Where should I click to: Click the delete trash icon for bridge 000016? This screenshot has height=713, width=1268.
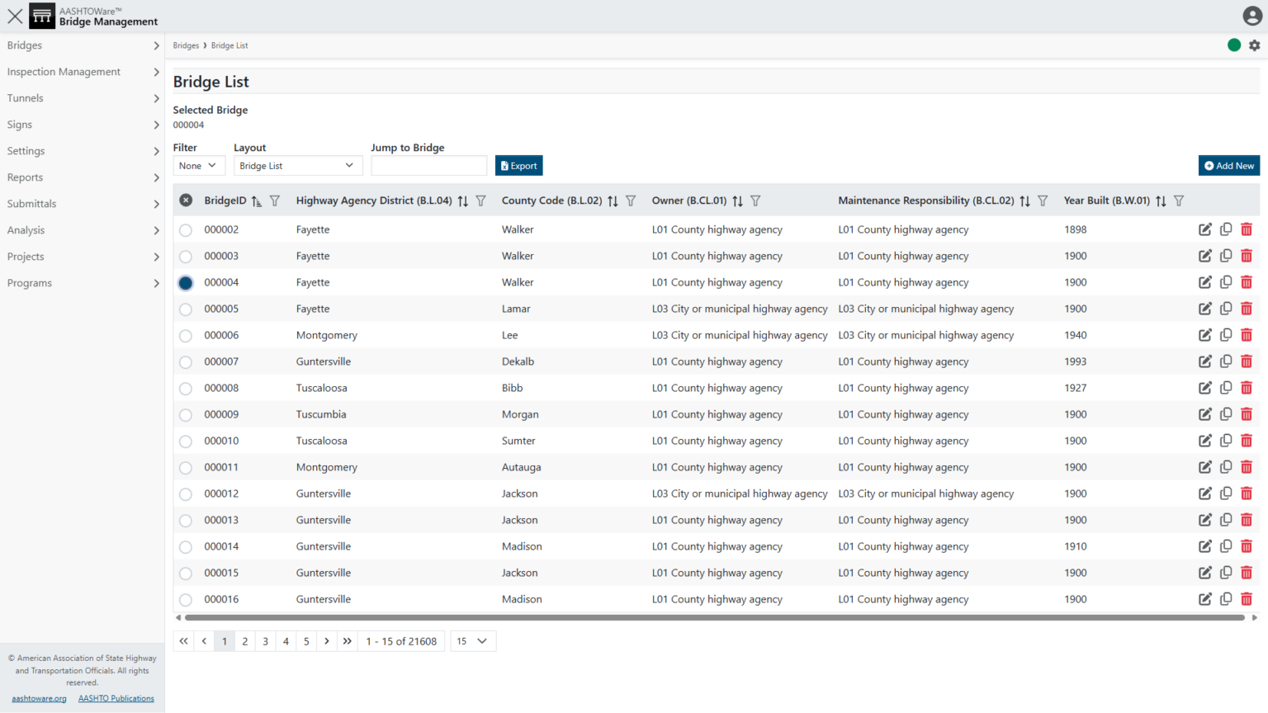[x=1247, y=599]
